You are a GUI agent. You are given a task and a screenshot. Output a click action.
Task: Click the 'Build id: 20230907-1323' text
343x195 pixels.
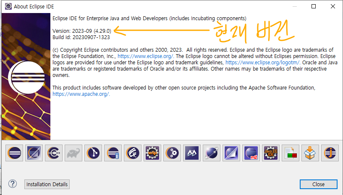click(x=81, y=37)
